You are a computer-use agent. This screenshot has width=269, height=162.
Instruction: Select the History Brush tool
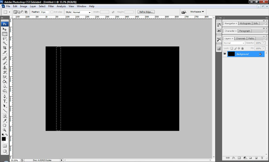click(x=4, y=72)
